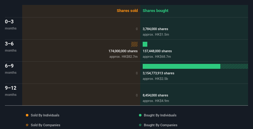Click the 3,784,000 shares value

(x=155, y=29)
